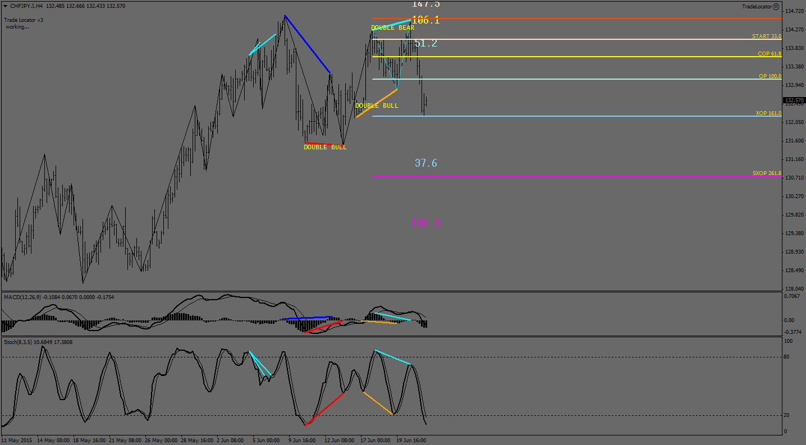The width and height of the screenshot is (806, 445).
Task: Click the Stochastic 80 level scale value
Action: pos(787,357)
